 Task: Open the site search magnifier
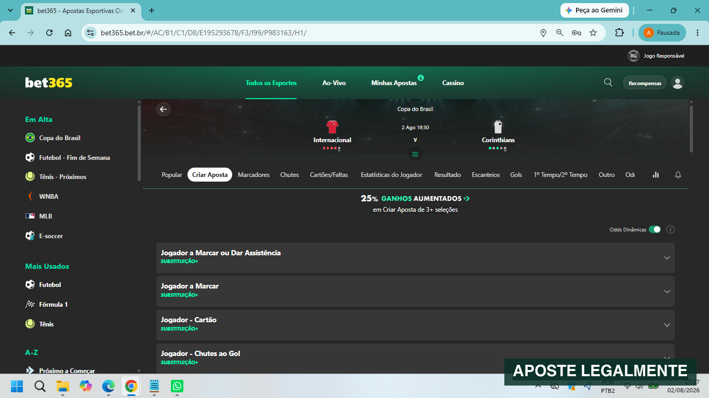click(608, 83)
